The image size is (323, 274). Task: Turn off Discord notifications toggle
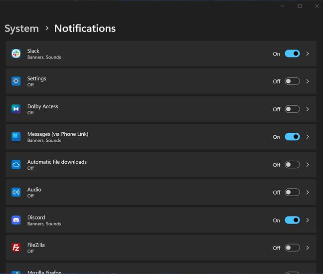click(292, 220)
